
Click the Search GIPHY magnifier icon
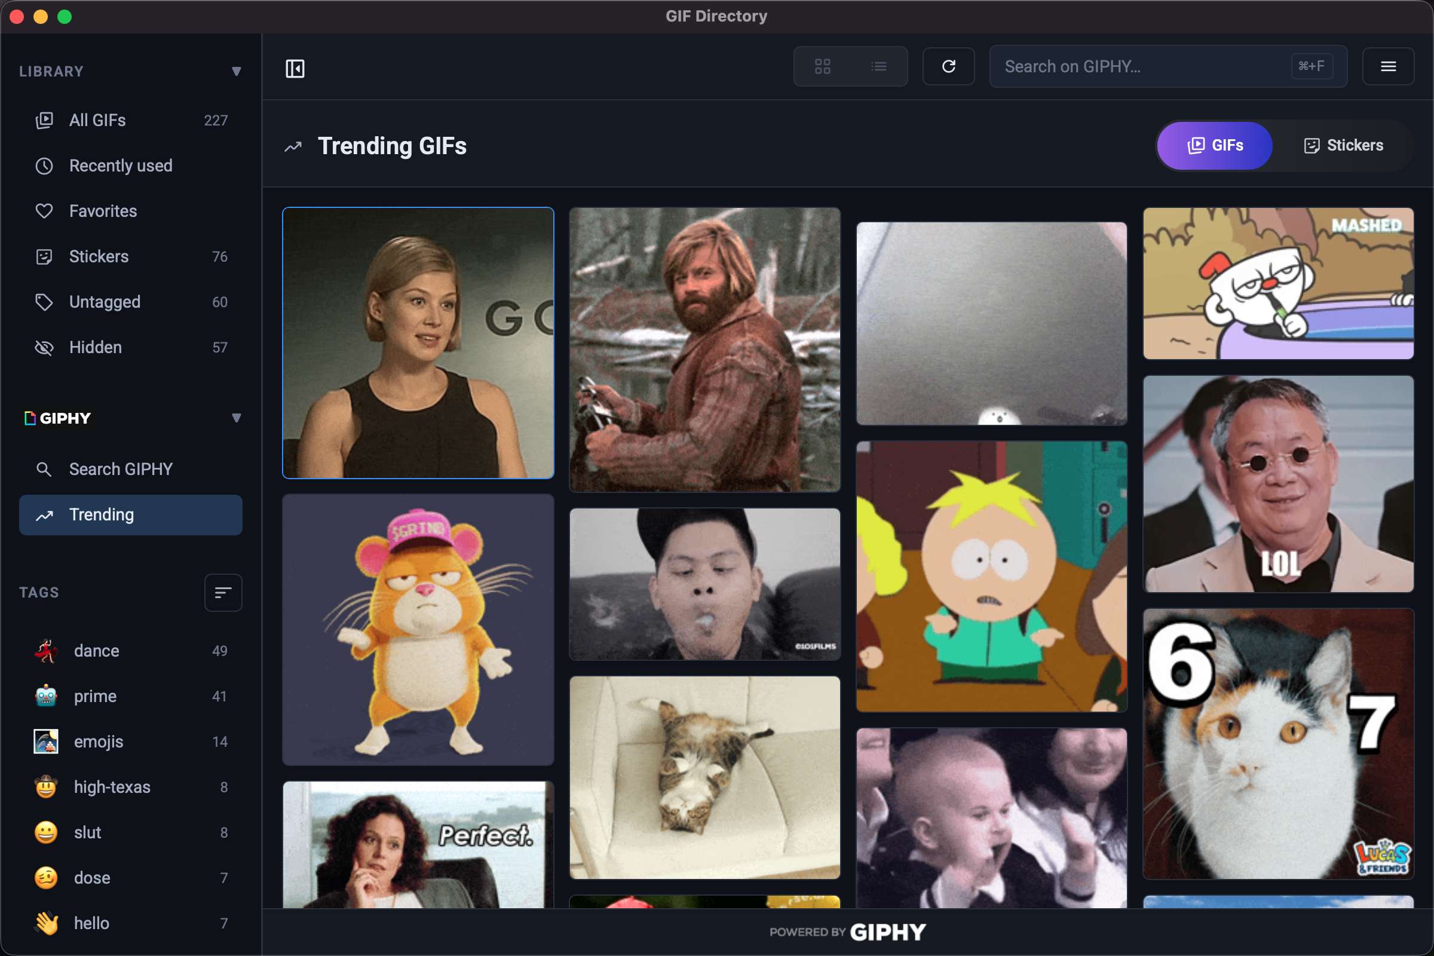[44, 470]
